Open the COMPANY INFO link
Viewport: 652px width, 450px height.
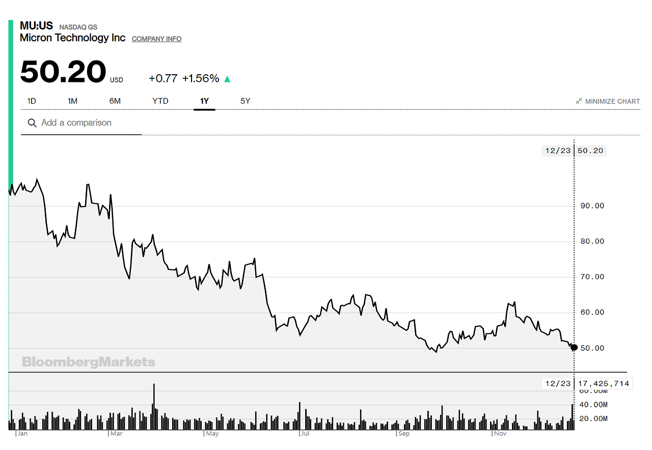[156, 39]
